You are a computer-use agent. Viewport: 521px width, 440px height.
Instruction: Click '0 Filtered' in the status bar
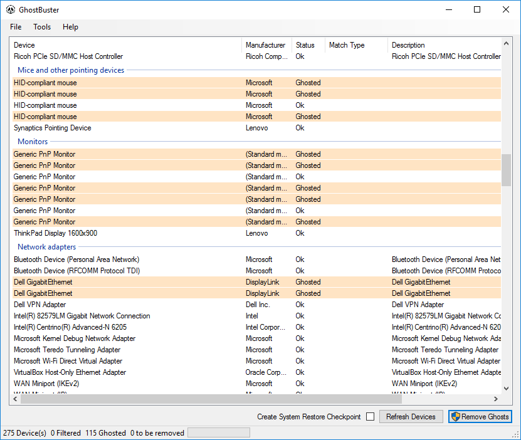point(66,433)
